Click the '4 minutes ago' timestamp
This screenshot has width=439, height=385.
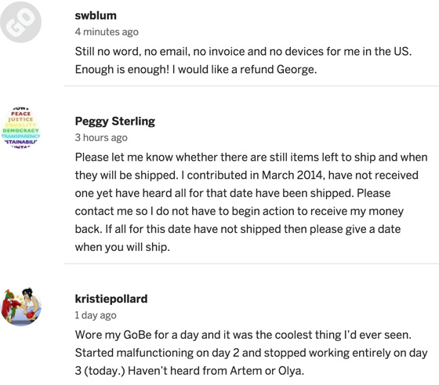coord(107,32)
